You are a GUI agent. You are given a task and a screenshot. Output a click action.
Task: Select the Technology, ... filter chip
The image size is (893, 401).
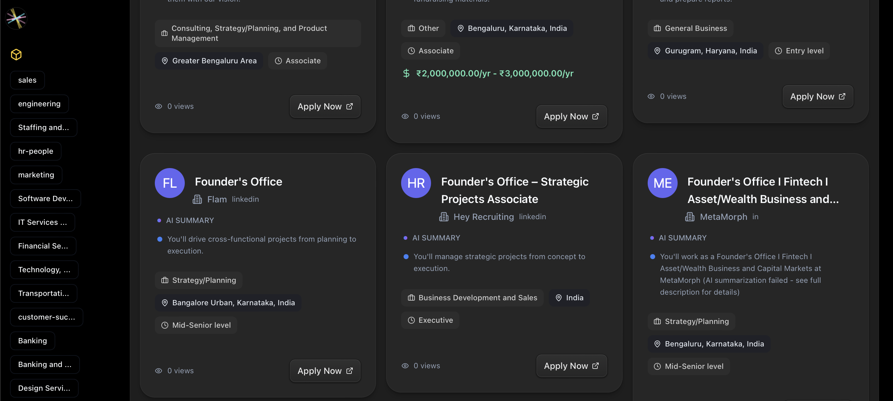[44, 270]
